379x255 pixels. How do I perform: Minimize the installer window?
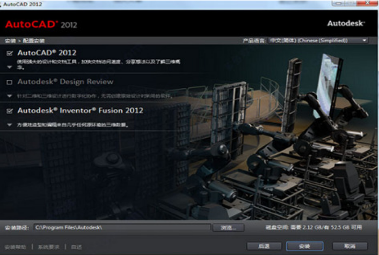339,3
